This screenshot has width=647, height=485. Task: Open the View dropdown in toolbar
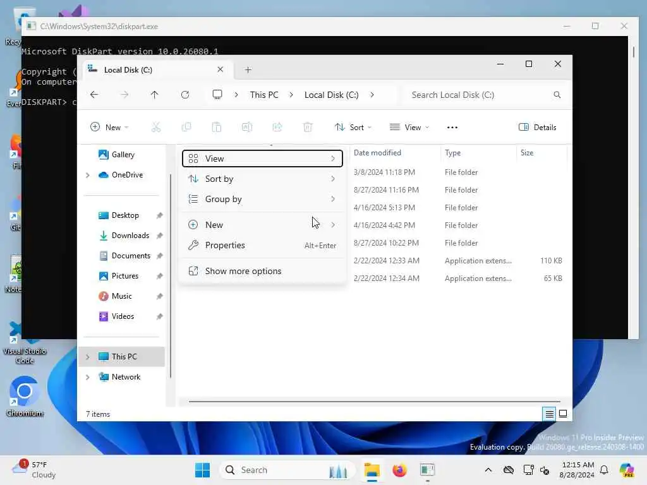[x=409, y=128]
